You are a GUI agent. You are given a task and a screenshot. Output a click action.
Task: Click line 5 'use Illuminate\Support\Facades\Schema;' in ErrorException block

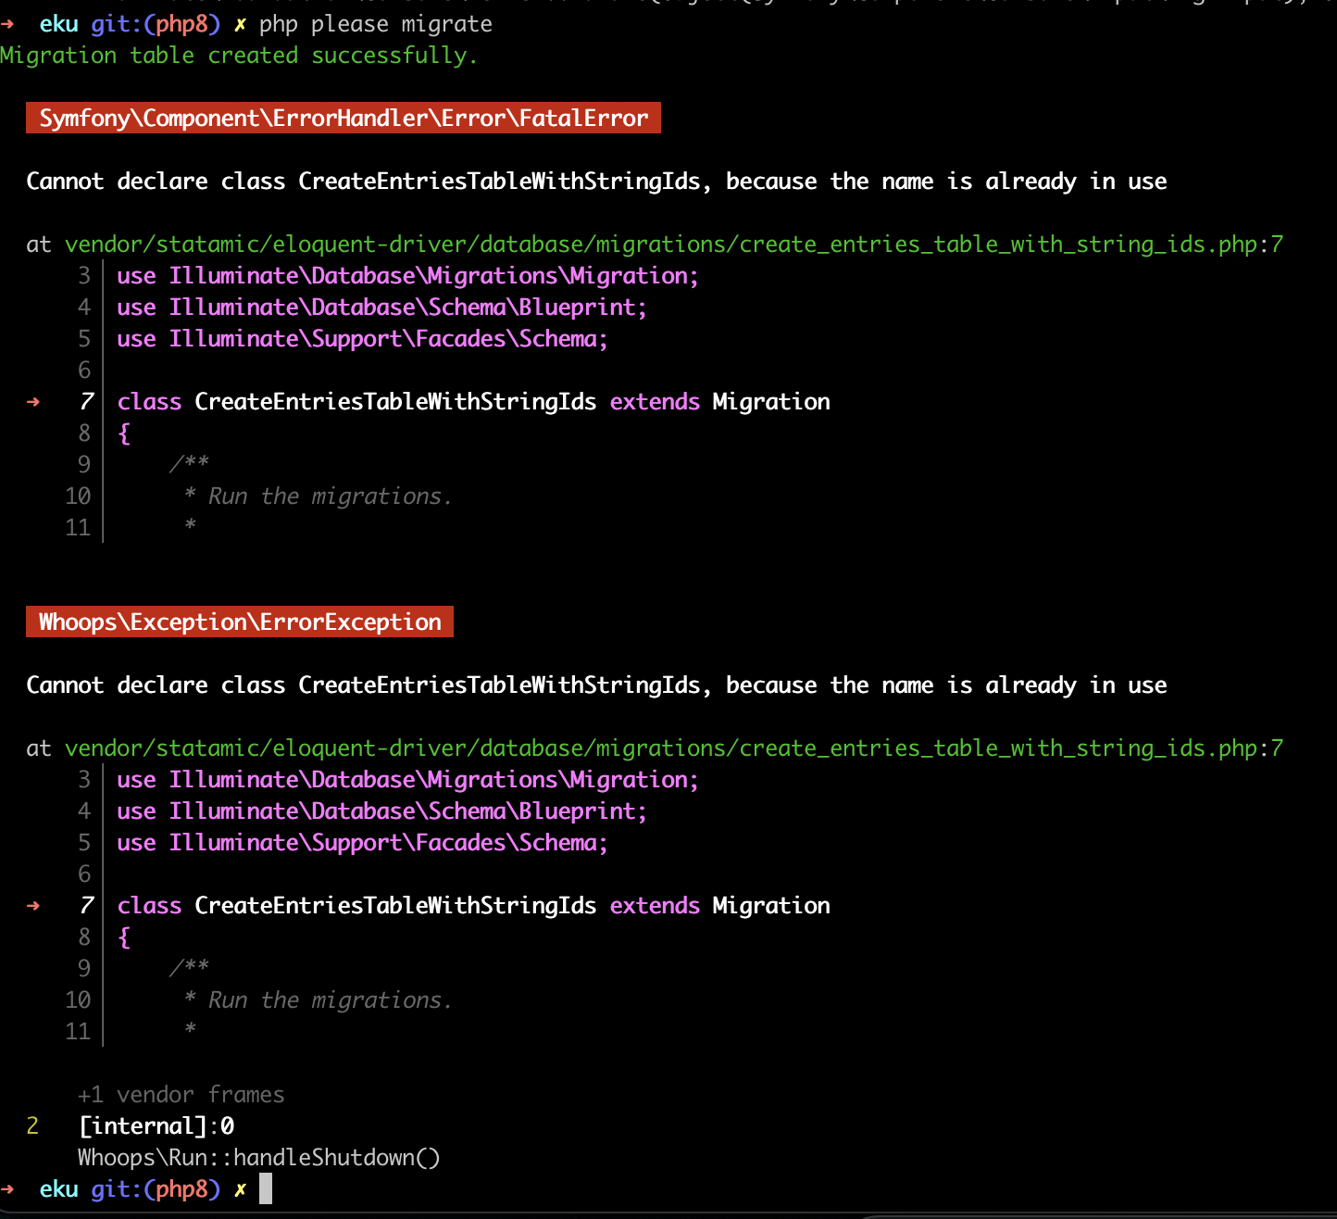(x=362, y=843)
